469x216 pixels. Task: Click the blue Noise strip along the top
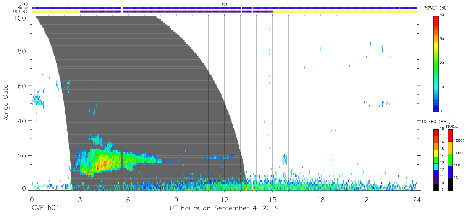click(225, 8)
